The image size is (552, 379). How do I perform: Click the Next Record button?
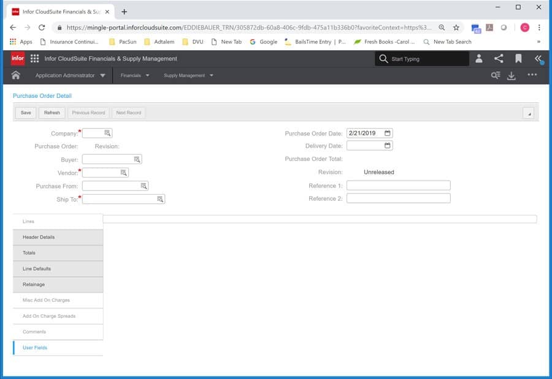(x=129, y=113)
